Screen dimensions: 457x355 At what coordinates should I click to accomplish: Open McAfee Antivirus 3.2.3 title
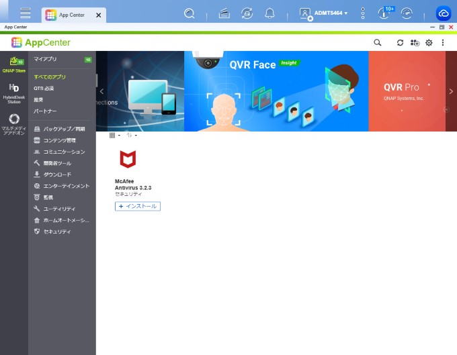click(x=133, y=185)
